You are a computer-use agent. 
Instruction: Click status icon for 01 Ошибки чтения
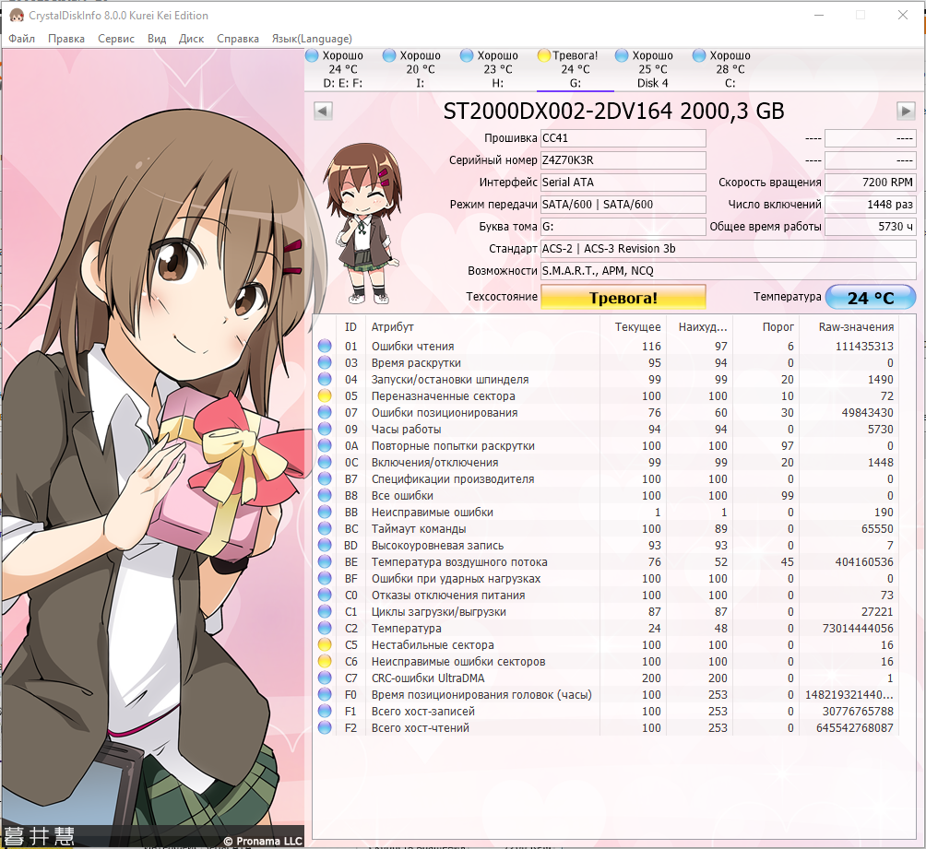[325, 346]
